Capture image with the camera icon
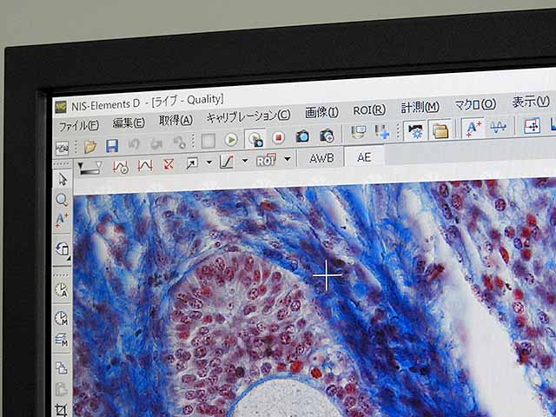This screenshot has width=556, height=417. (x=302, y=136)
